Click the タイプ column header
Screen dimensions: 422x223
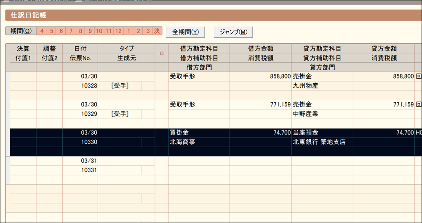click(126, 49)
